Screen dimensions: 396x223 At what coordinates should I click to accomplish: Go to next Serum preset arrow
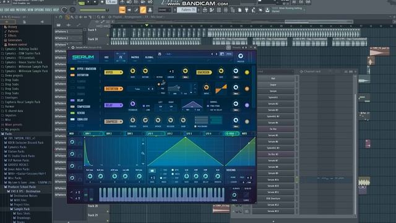[x=217, y=54]
